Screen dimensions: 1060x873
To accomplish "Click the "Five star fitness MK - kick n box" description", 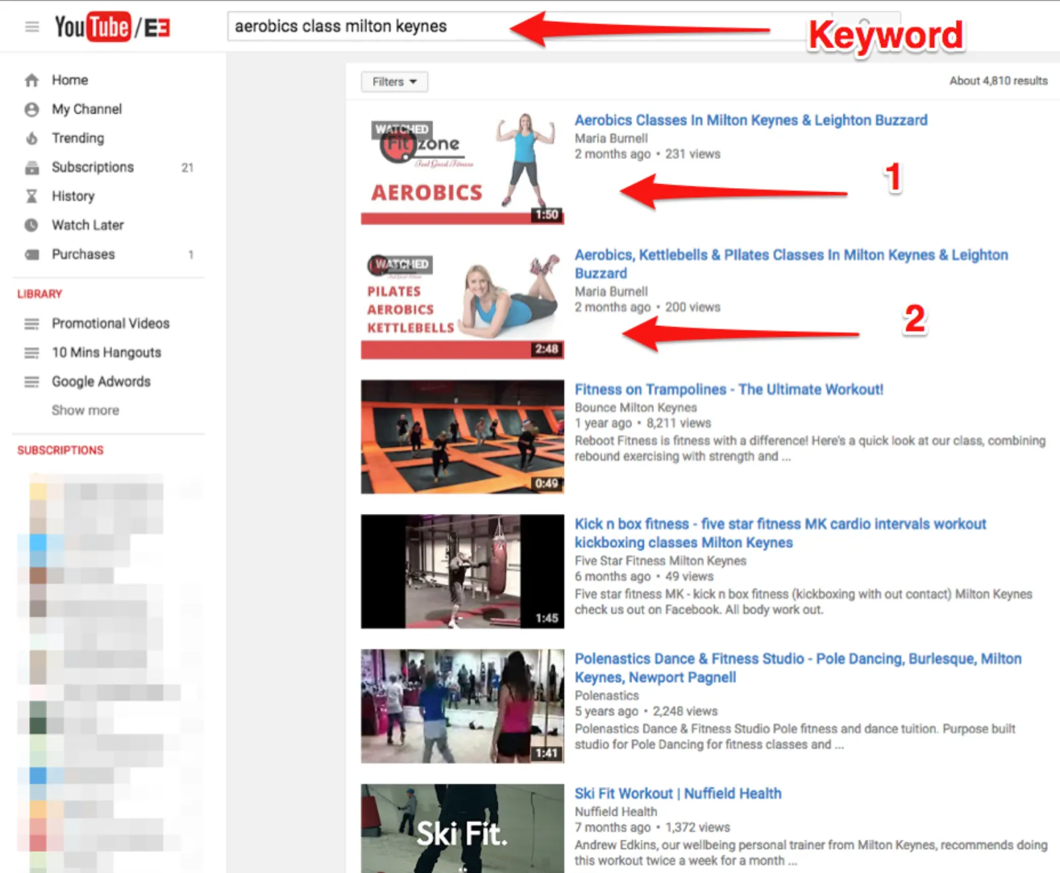I will click(x=803, y=602).
